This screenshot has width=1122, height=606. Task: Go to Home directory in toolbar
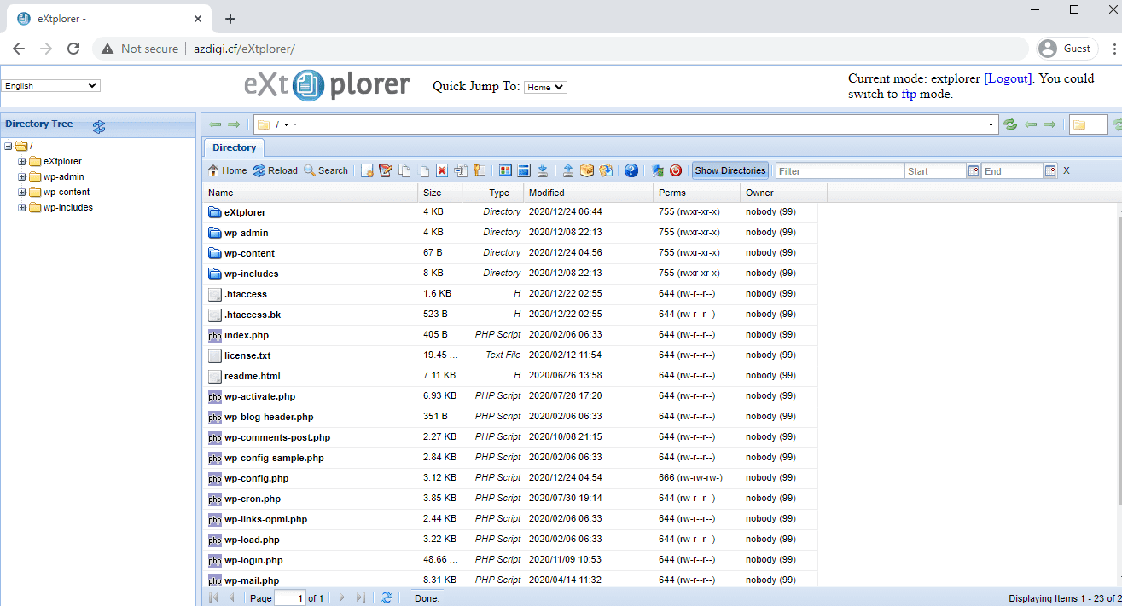[x=227, y=170]
